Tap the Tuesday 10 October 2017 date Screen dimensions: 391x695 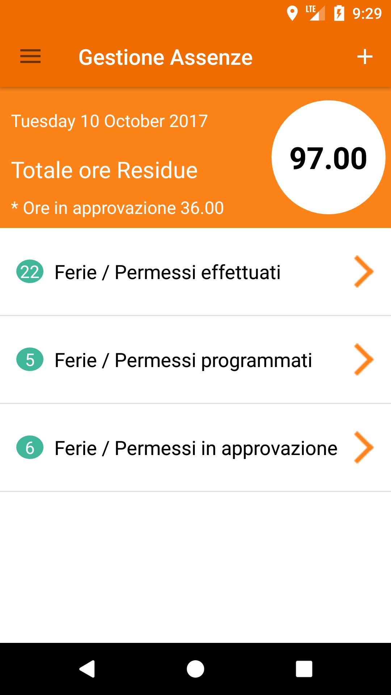[109, 121]
